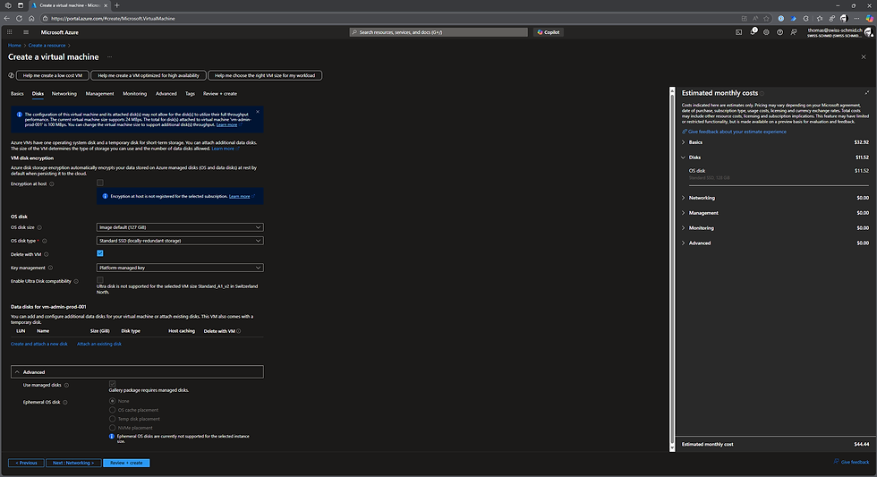Click Help me create a low cost VM
Viewport: 877px width, 477px height.
pyautogui.click(x=53, y=75)
